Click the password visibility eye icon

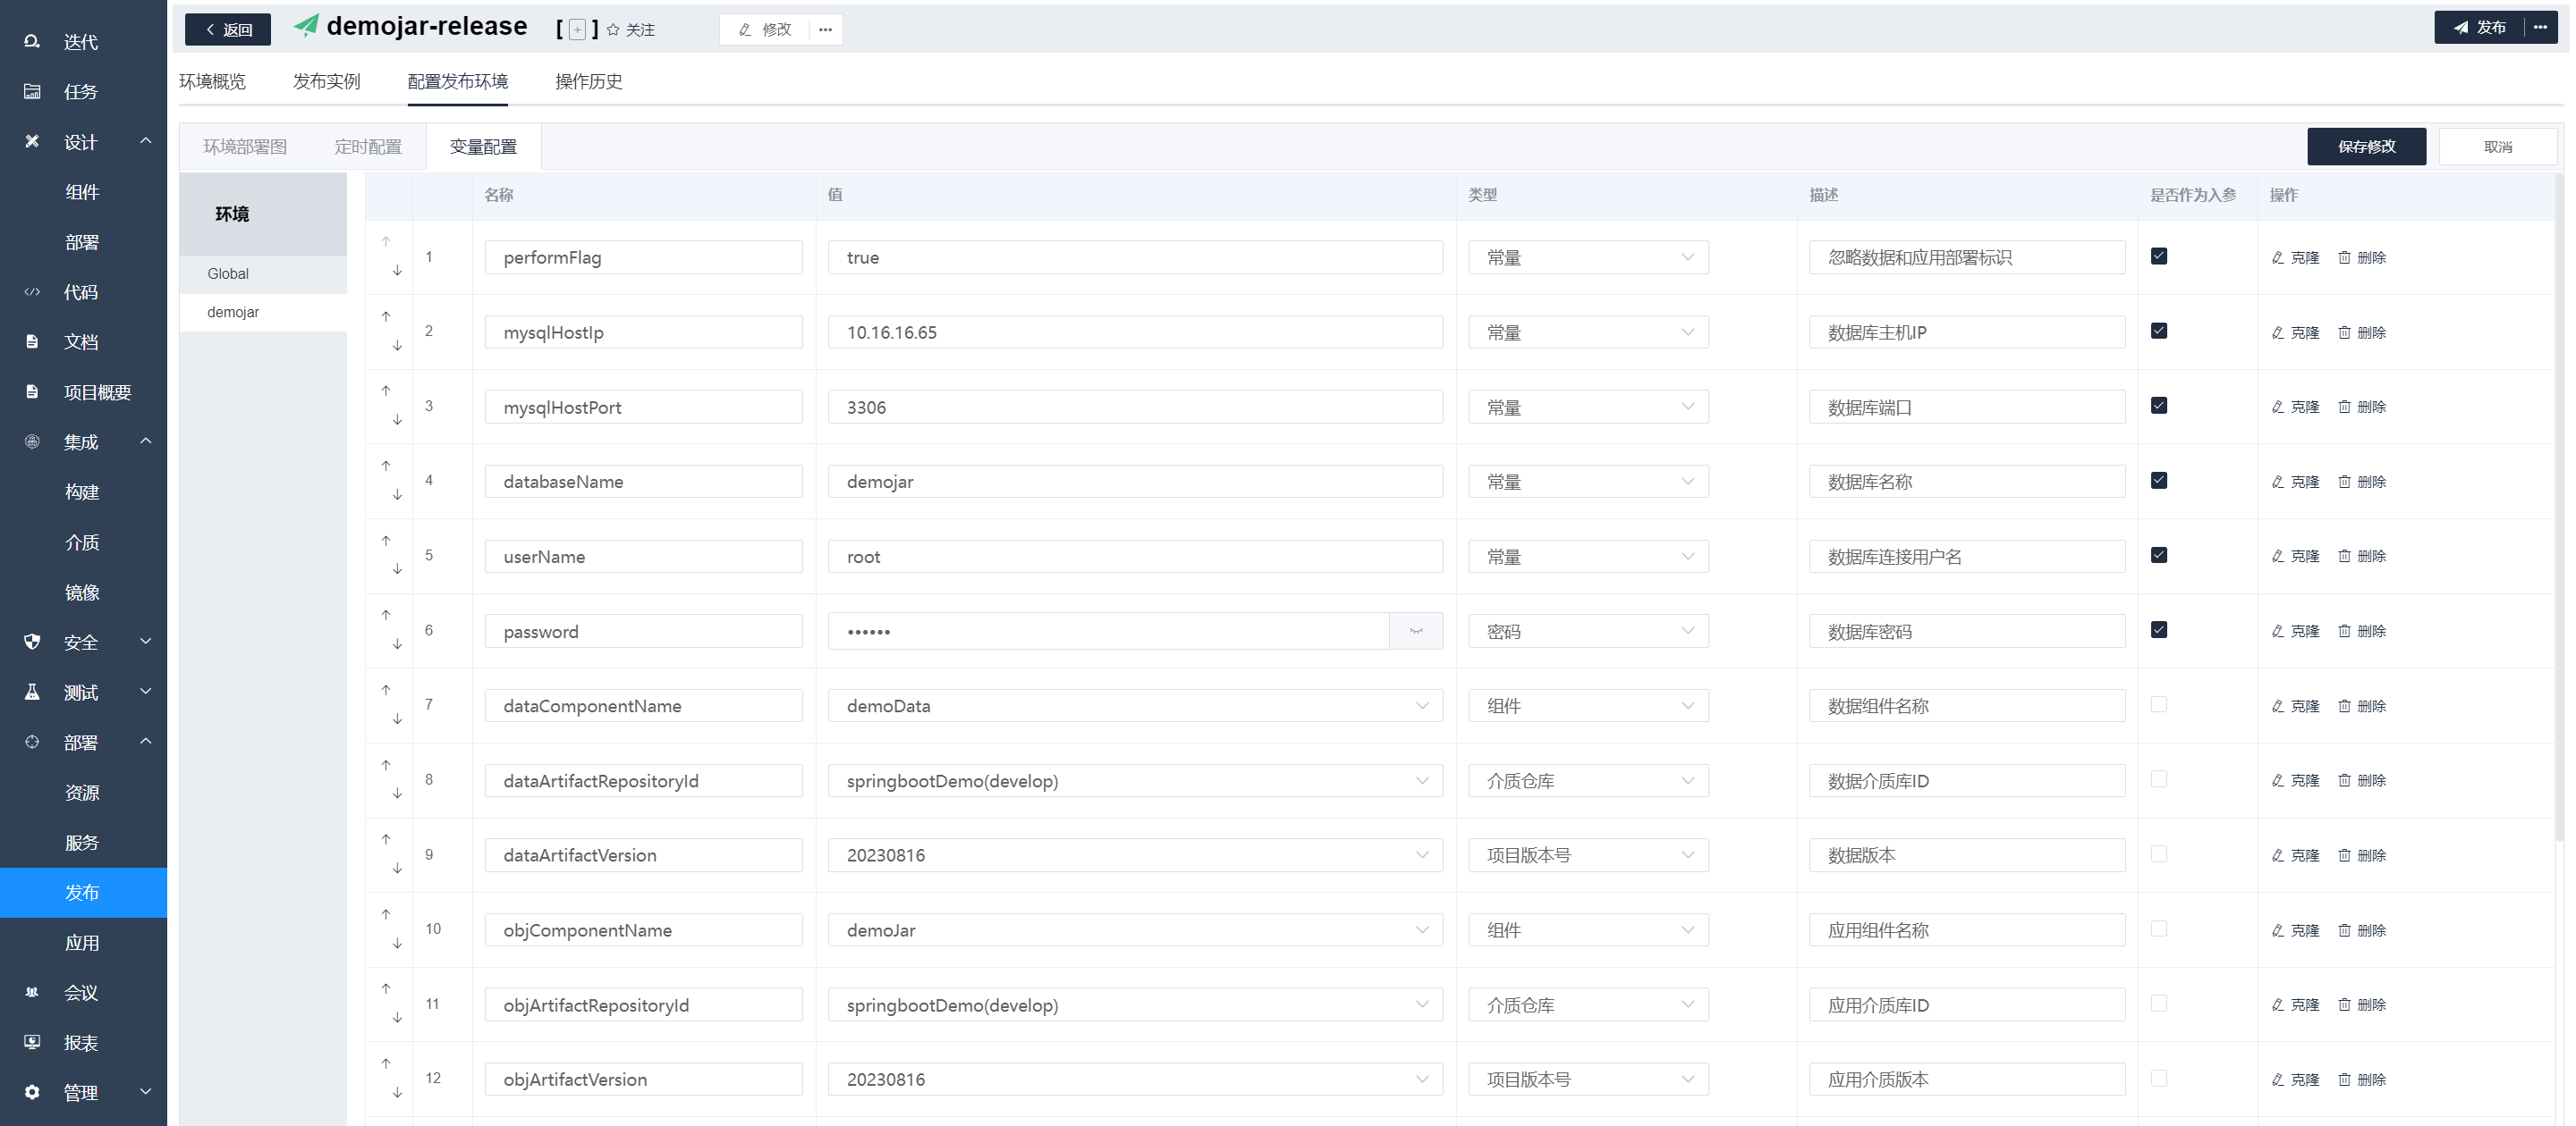coord(1415,632)
